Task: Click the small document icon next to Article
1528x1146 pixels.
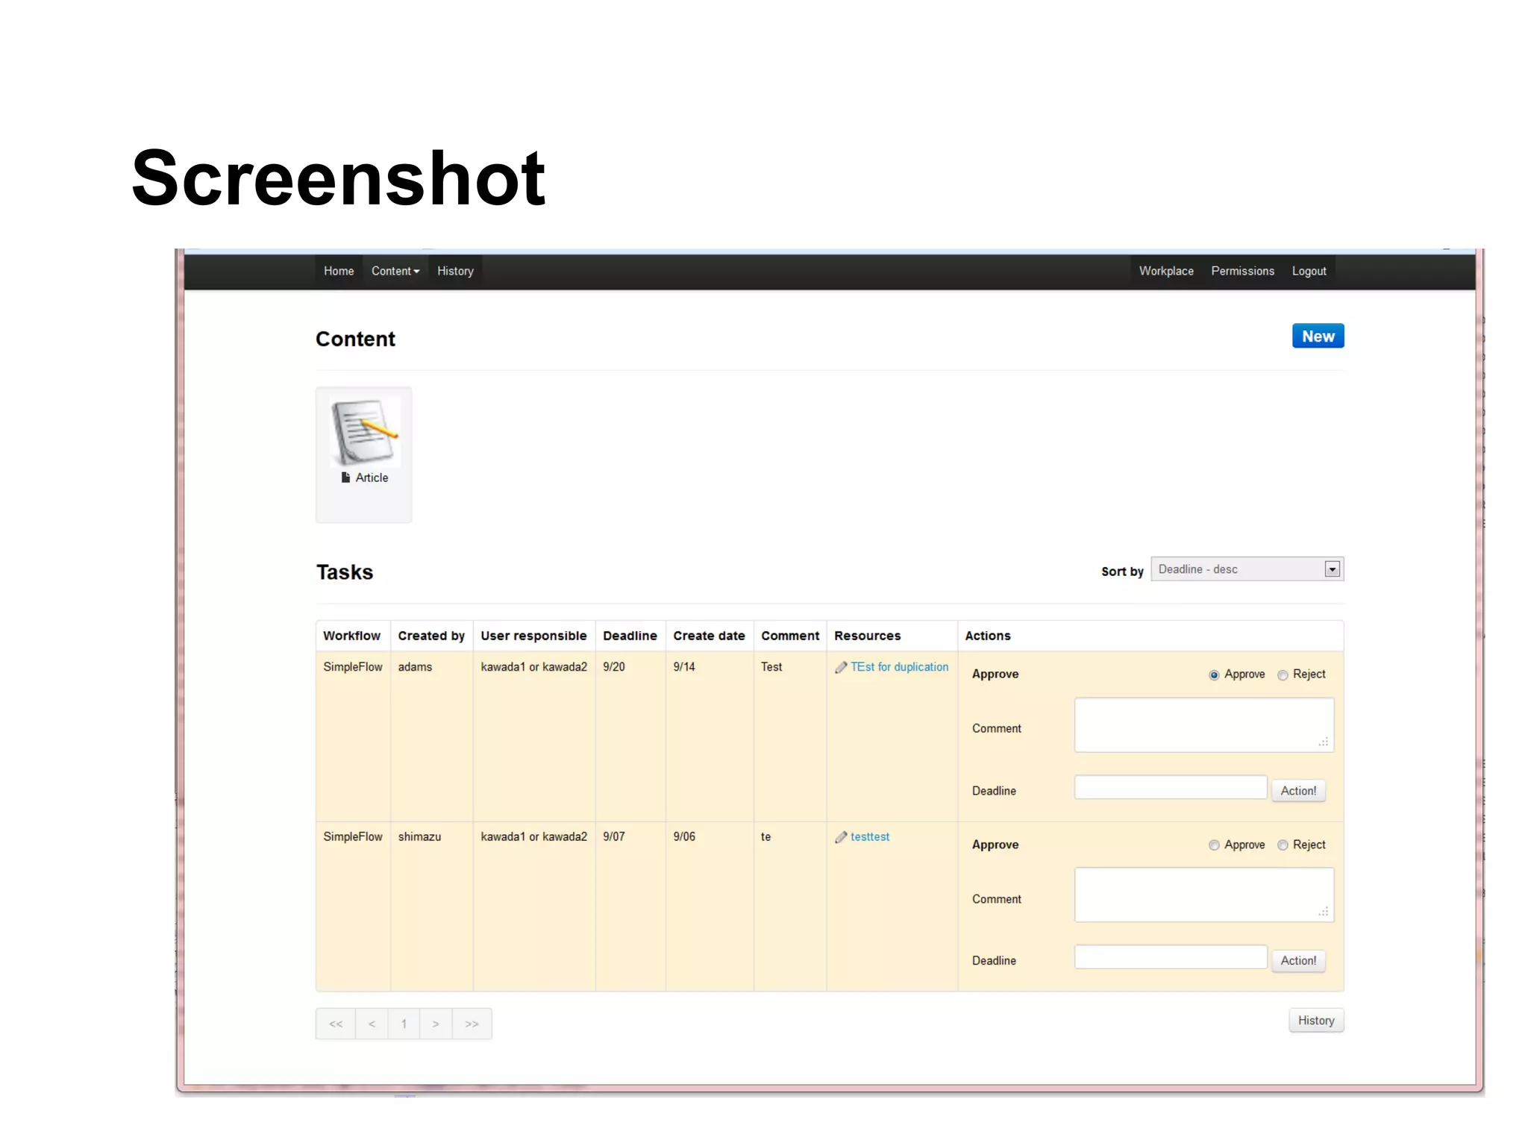Action: pyautogui.click(x=345, y=477)
